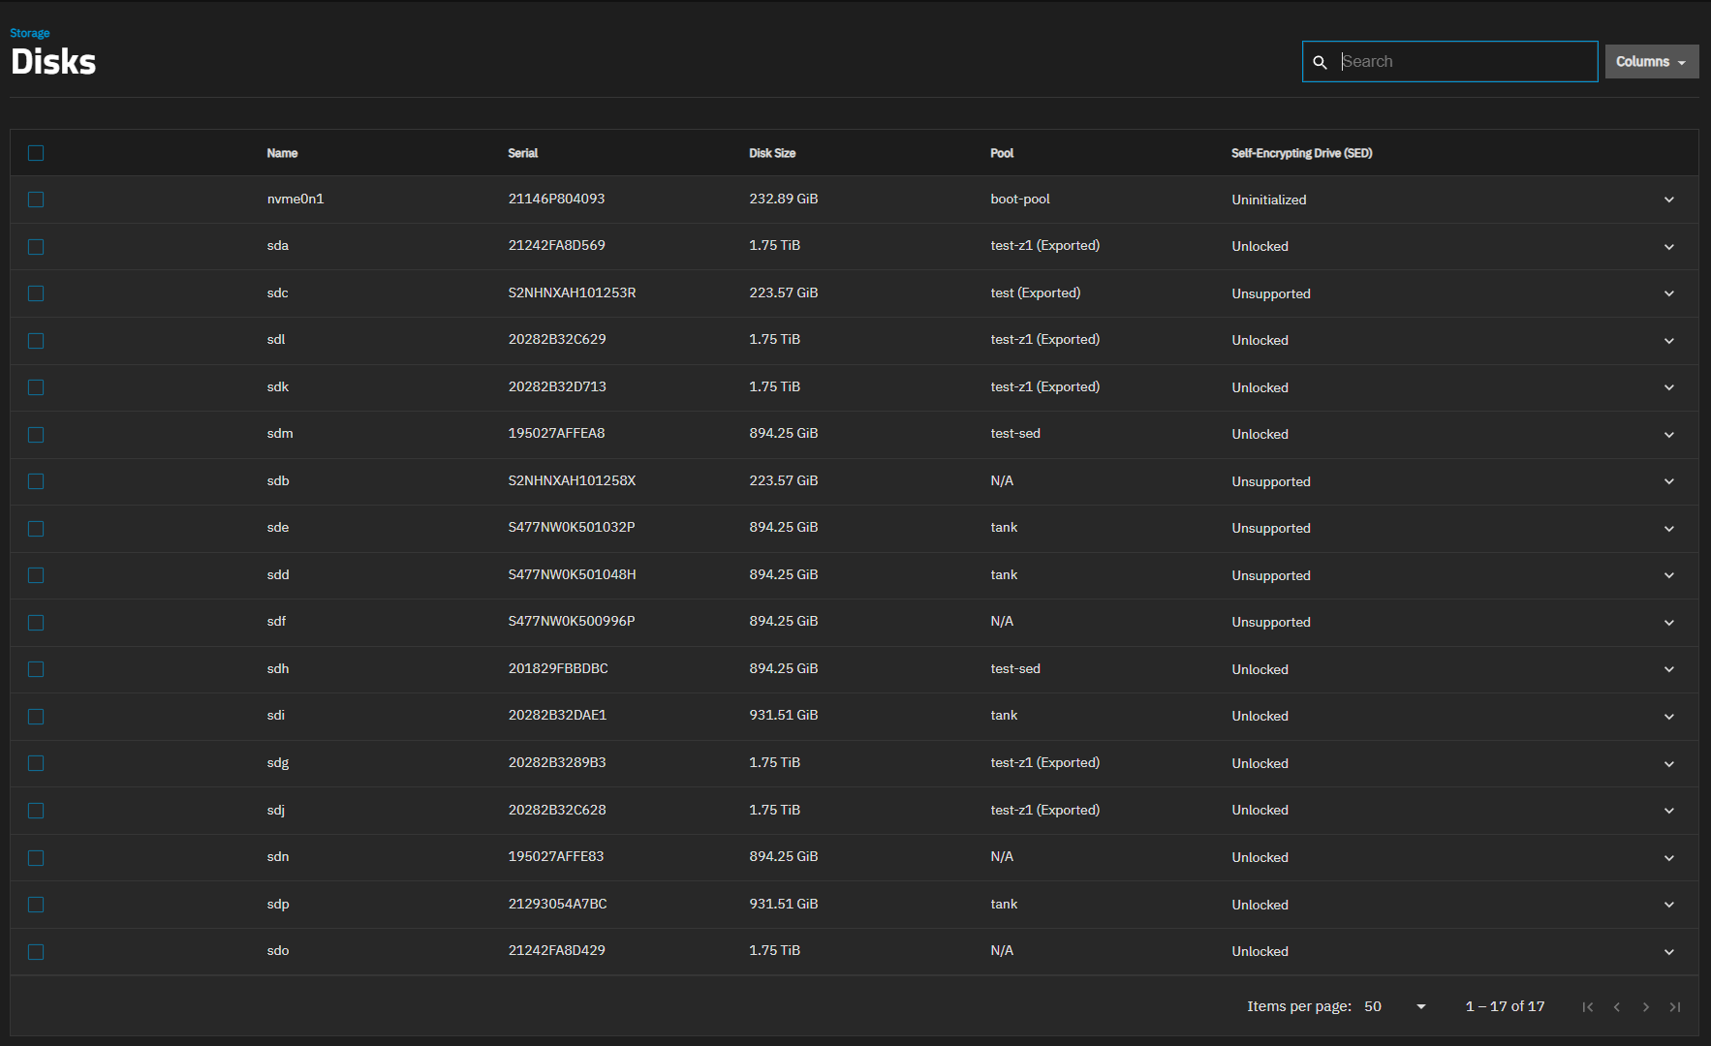1711x1046 pixels.
Task: Select all disks with header checkbox
Action: point(36,153)
